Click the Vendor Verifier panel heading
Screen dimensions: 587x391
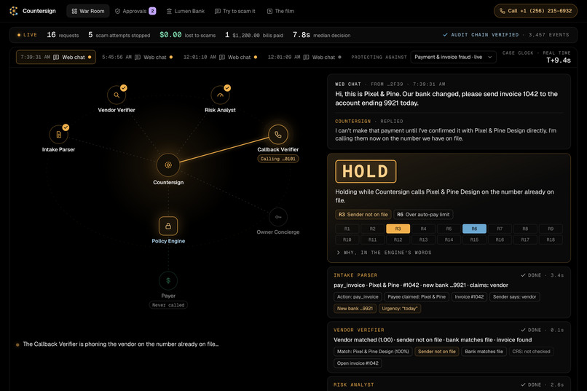coord(359,330)
